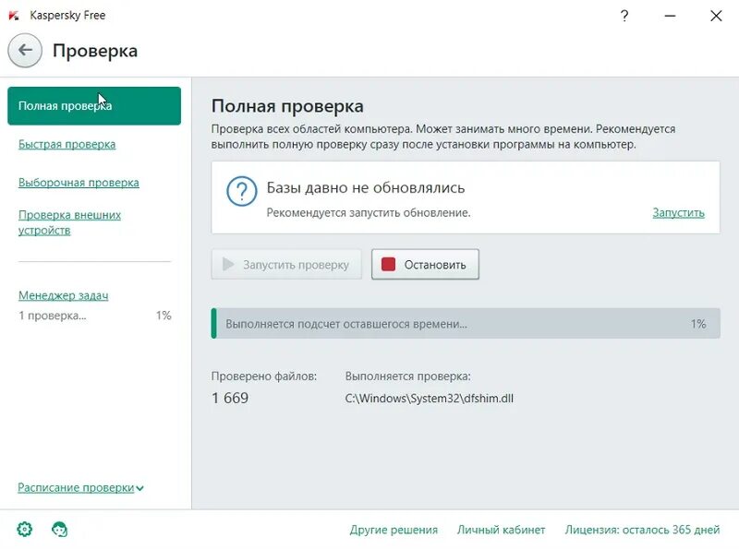Stop the scan with Остановить

425,264
